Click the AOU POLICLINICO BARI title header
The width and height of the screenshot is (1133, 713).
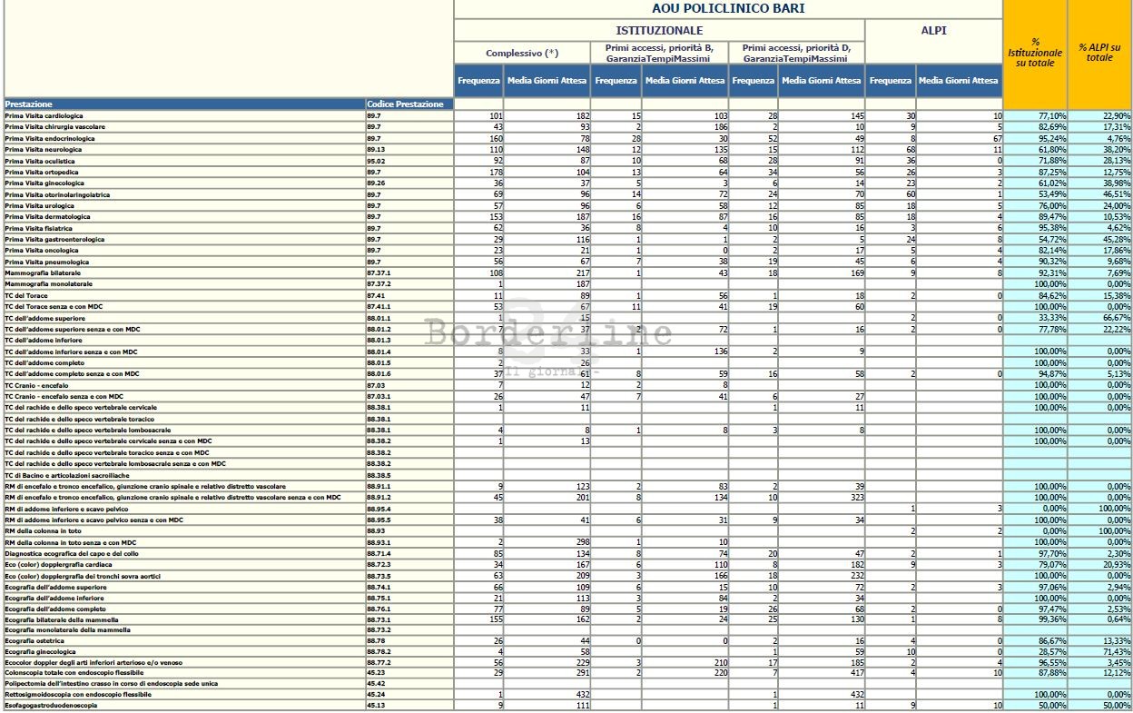click(x=727, y=9)
